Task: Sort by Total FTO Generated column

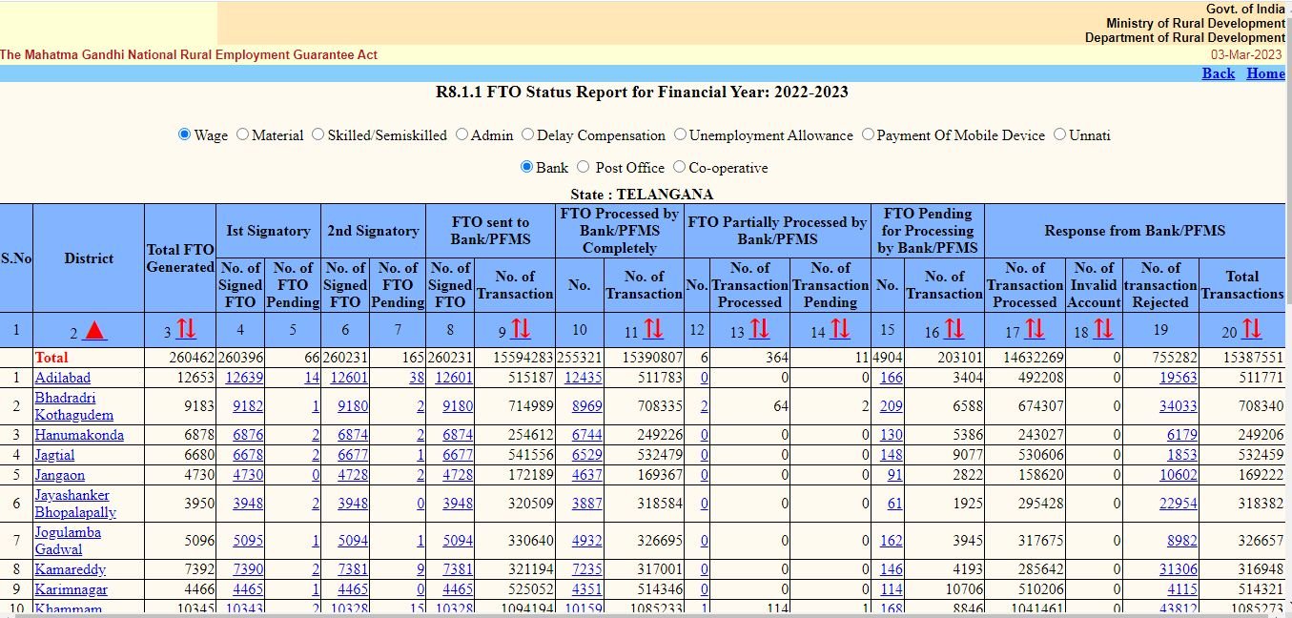Action: (x=184, y=330)
